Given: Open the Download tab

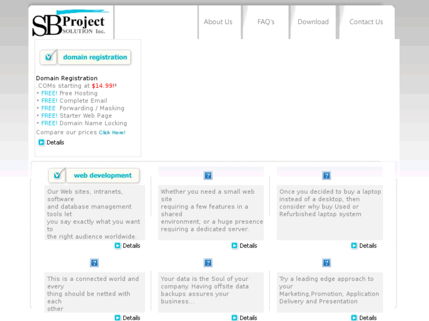Looking at the screenshot, I should [313, 22].
